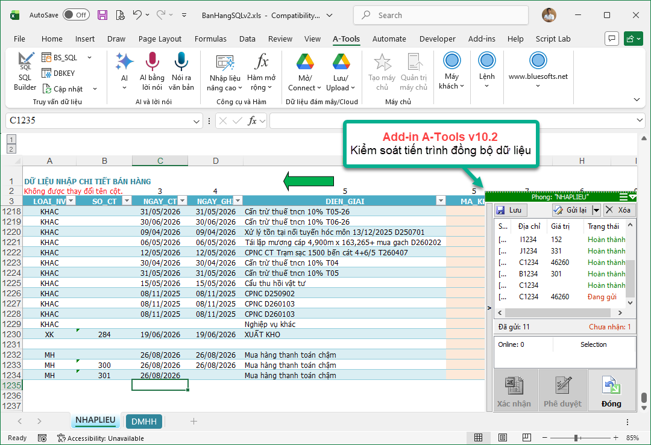Click Đóng icon in panel
This screenshot has width=651, height=445.
click(x=612, y=385)
